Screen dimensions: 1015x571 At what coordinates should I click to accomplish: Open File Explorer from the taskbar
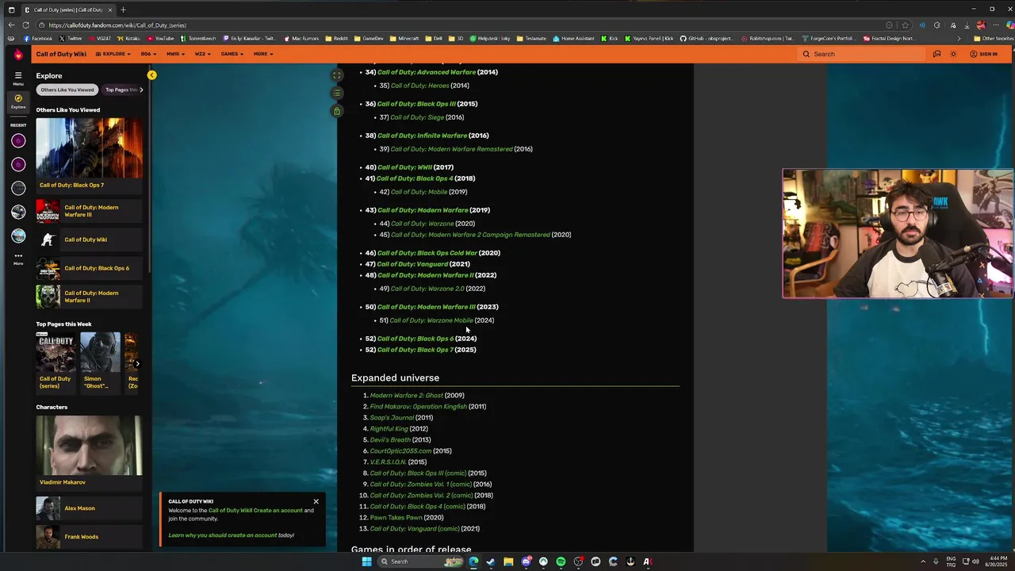tap(508, 561)
